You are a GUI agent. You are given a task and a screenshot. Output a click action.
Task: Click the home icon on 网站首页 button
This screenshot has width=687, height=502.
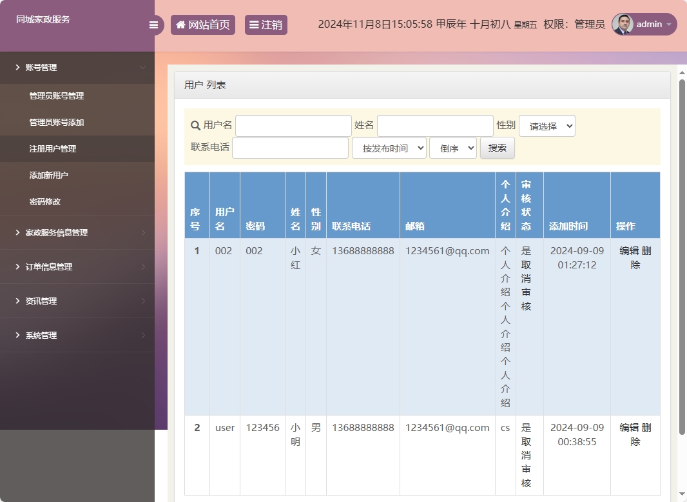pos(180,25)
